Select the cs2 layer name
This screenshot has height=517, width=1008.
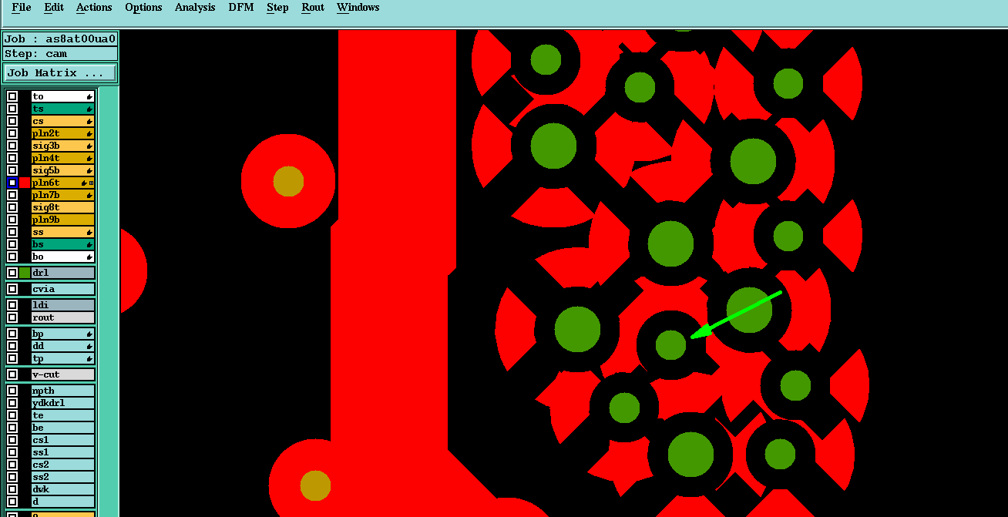point(62,465)
